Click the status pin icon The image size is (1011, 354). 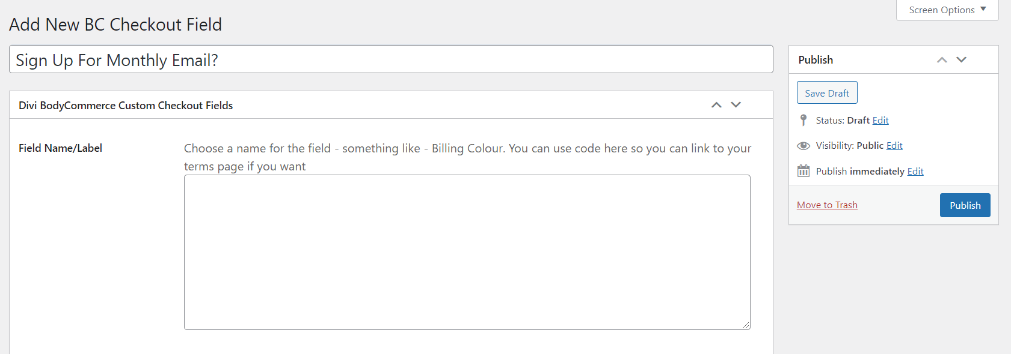coord(804,120)
